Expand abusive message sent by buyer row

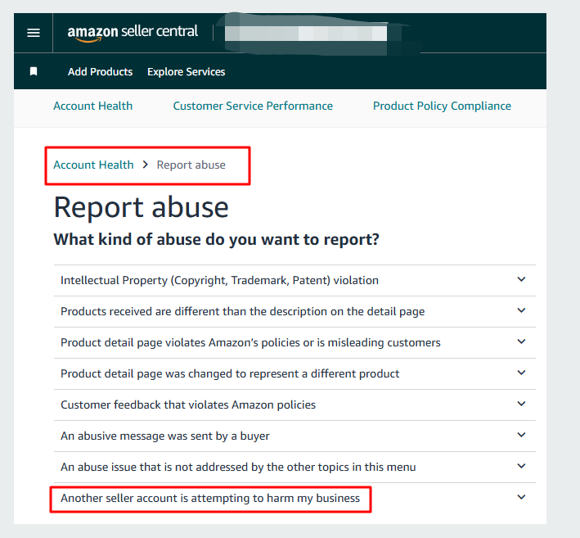coord(164,436)
